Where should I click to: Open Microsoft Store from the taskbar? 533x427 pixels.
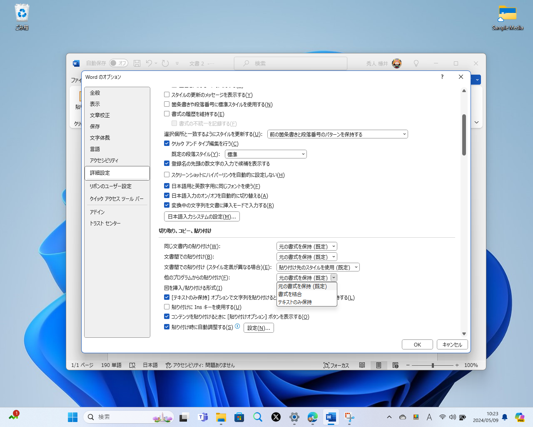pyautogui.click(x=239, y=417)
